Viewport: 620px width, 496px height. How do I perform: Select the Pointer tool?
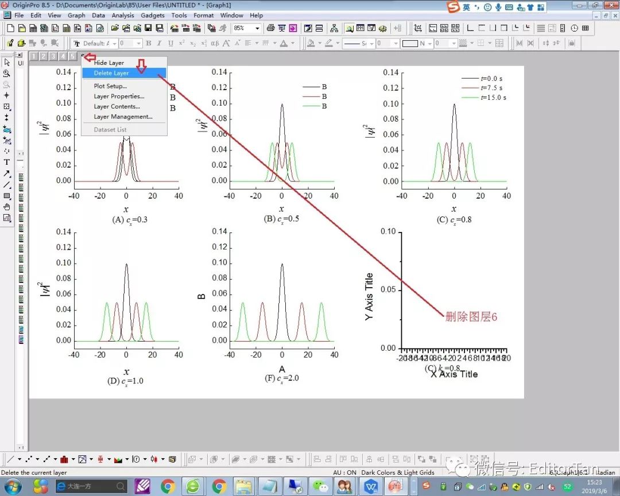point(7,63)
